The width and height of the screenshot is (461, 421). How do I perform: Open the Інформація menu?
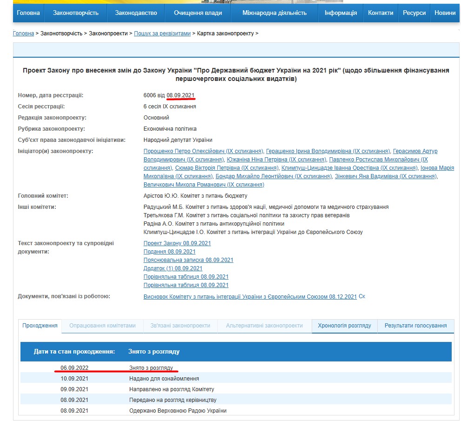[341, 13]
